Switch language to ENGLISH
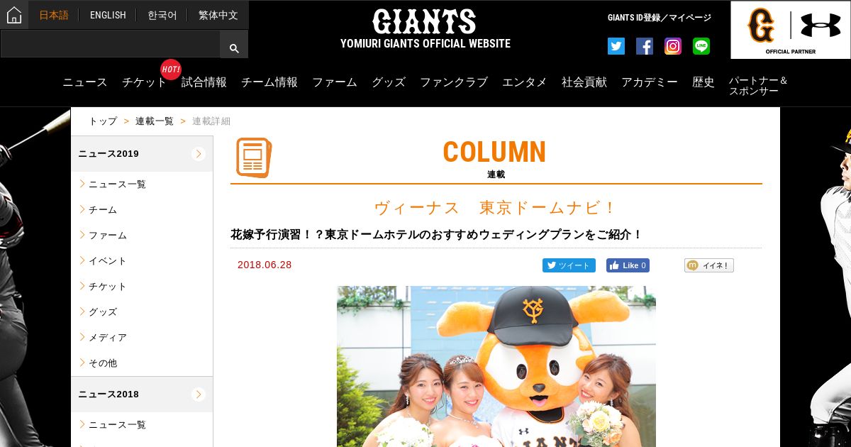This screenshot has width=851, height=447. pyautogui.click(x=108, y=15)
